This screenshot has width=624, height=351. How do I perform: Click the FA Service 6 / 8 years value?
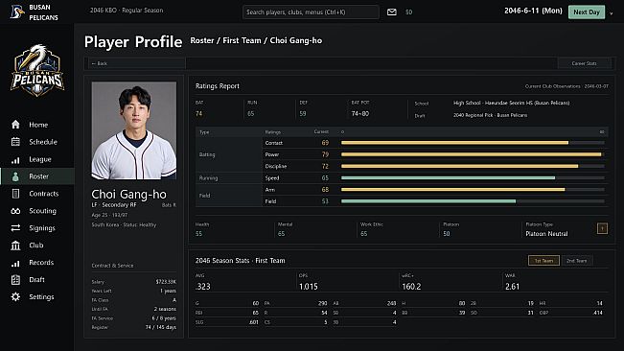pyautogui.click(x=164, y=318)
